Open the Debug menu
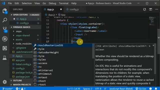The width and height of the screenshot is (160, 90). pyautogui.click(x=52, y=3)
